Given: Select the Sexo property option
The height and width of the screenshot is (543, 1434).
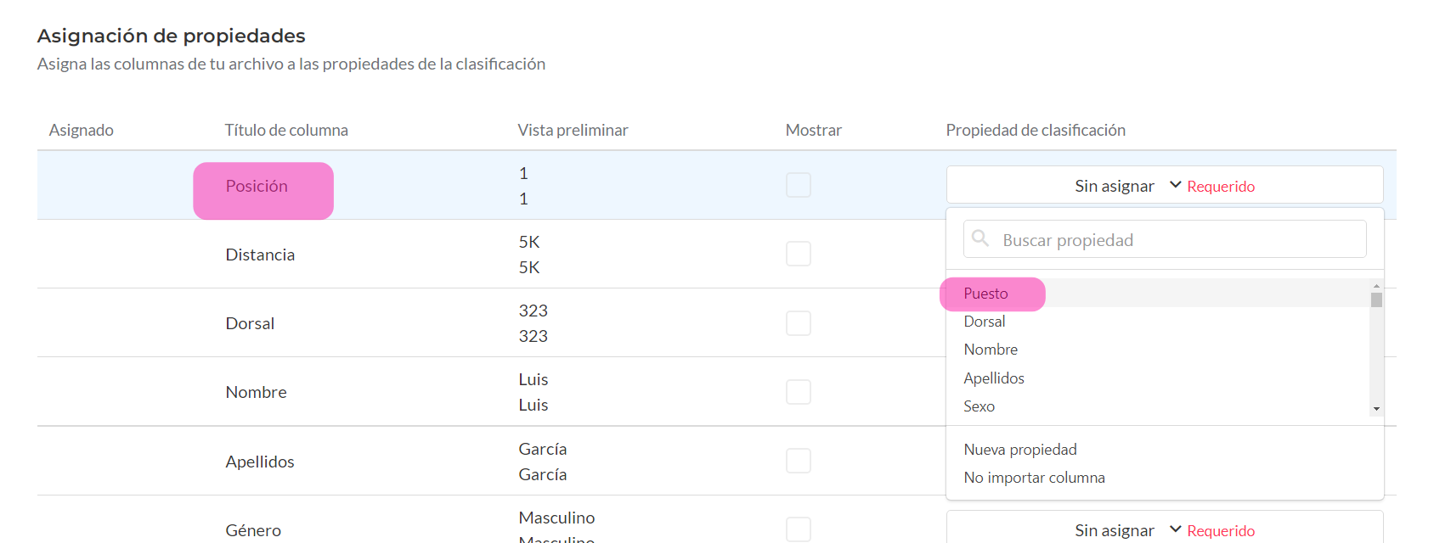Looking at the screenshot, I should point(979,406).
